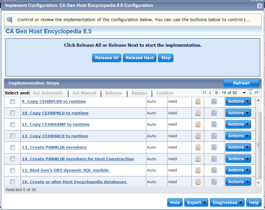Open notes icon for step 16 Encyclopedia databases
Image resolution: width=265 pixels, height=210 pixels.
(198, 182)
